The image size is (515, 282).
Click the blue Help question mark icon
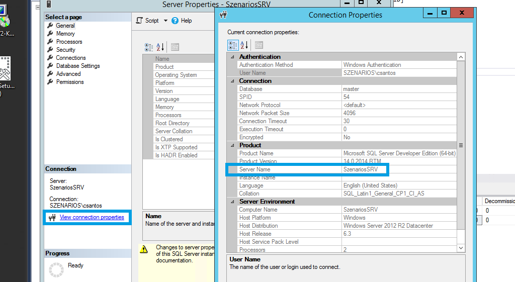(175, 21)
